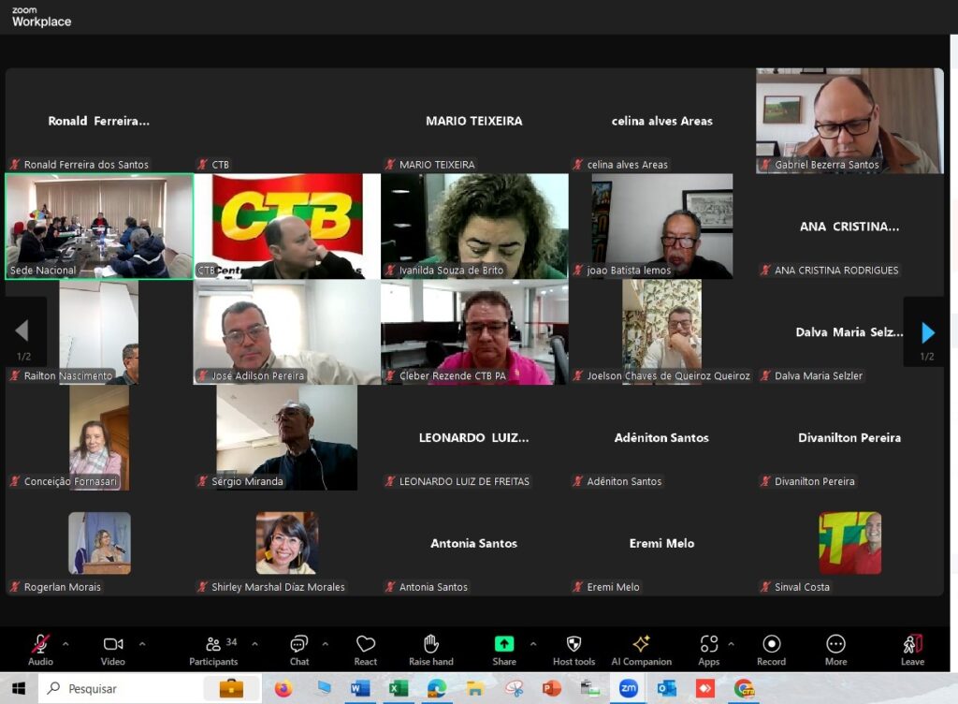Open Microsoft Excel from the taskbar

[x=399, y=689]
